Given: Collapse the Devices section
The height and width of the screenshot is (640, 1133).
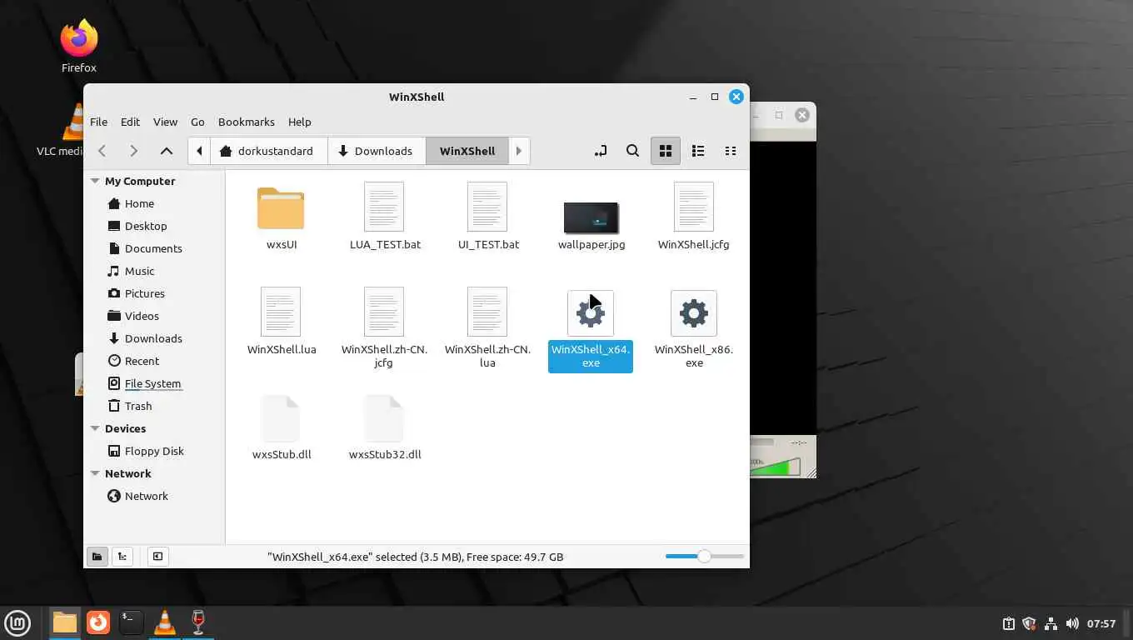Looking at the screenshot, I should point(95,428).
